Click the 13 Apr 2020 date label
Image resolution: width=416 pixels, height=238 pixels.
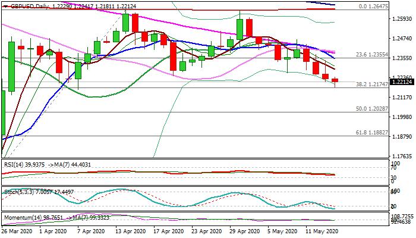tap(130, 231)
